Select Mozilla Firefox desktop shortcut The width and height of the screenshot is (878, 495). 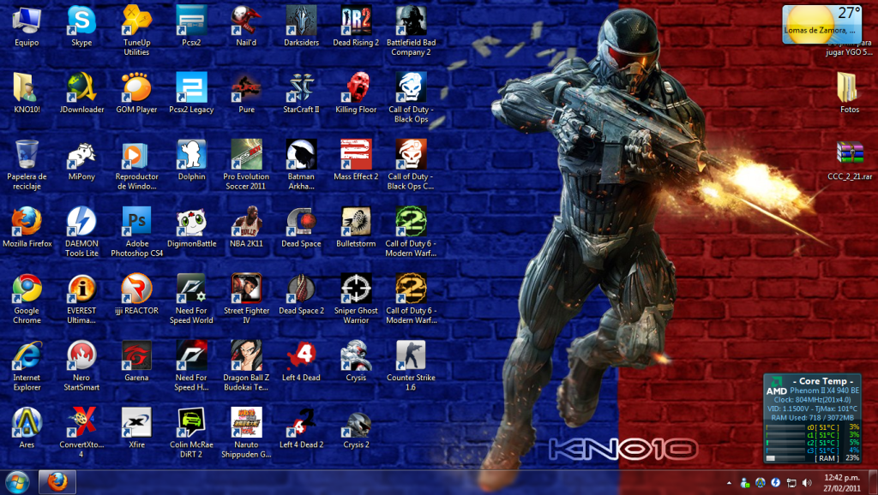(27, 228)
